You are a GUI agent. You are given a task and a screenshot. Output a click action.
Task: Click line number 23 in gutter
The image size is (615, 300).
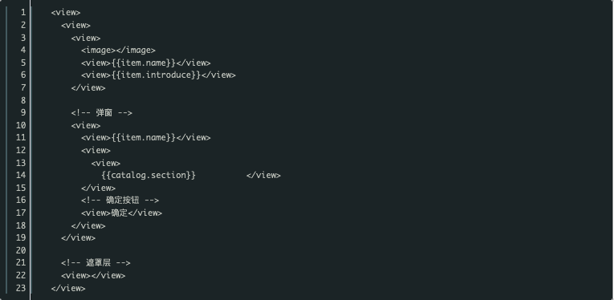click(x=21, y=288)
